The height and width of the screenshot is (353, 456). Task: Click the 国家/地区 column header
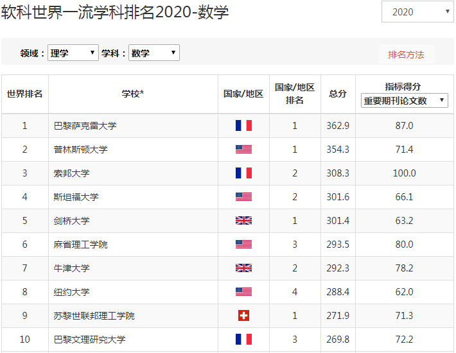243,94
